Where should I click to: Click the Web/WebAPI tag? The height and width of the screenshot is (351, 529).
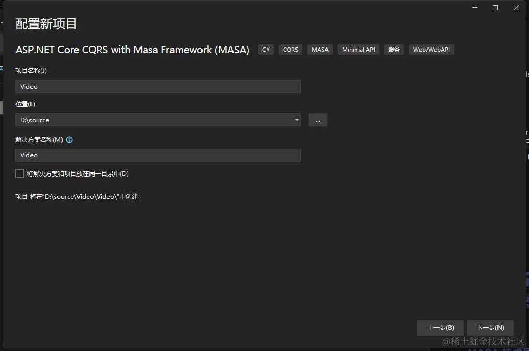431,50
